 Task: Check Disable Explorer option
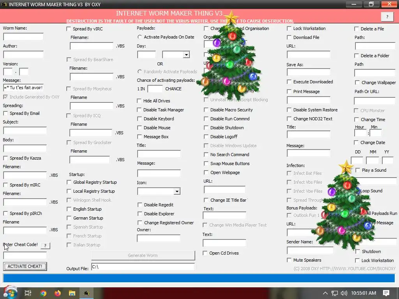click(140, 214)
